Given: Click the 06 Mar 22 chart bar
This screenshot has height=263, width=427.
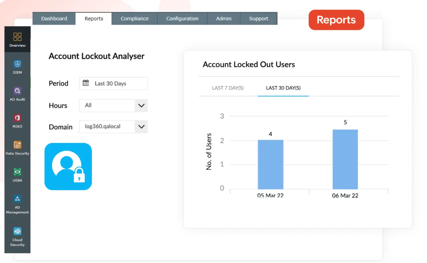Looking at the screenshot, I should pyautogui.click(x=345, y=159).
